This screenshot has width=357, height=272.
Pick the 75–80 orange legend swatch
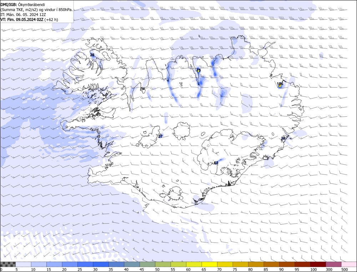(240, 264)
